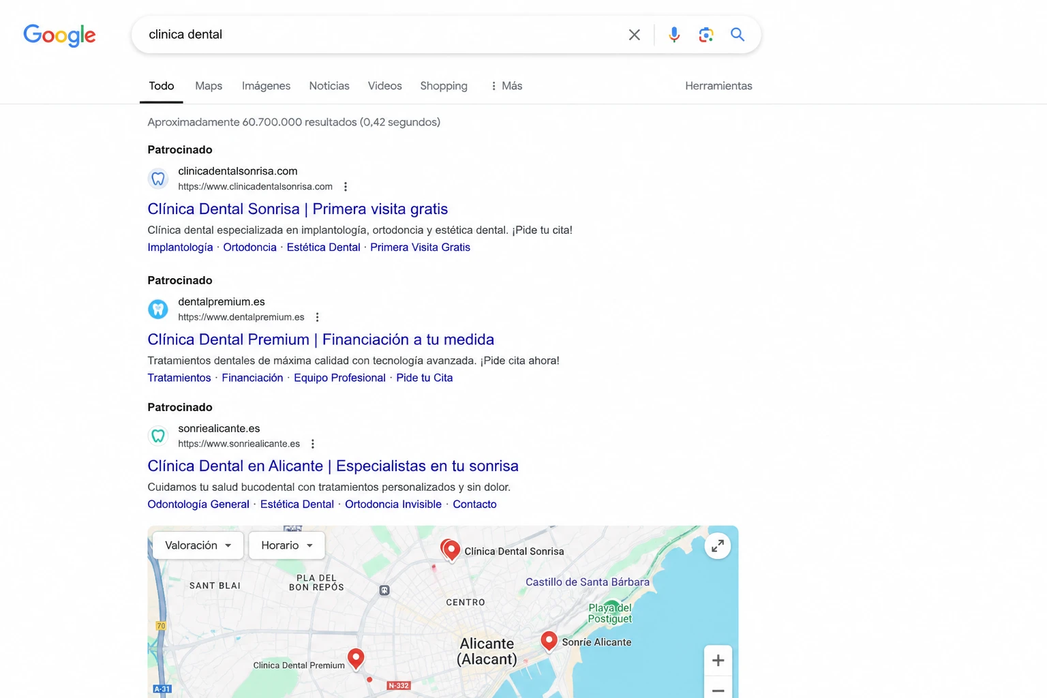Click the Sonríe Alicante map pin
The height and width of the screenshot is (698, 1047).
pos(549,641)
